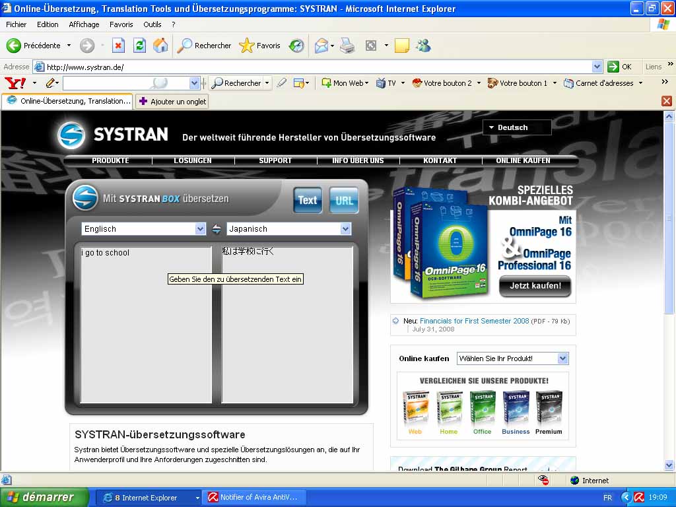Click the address bar URL field

click(318, 67)
